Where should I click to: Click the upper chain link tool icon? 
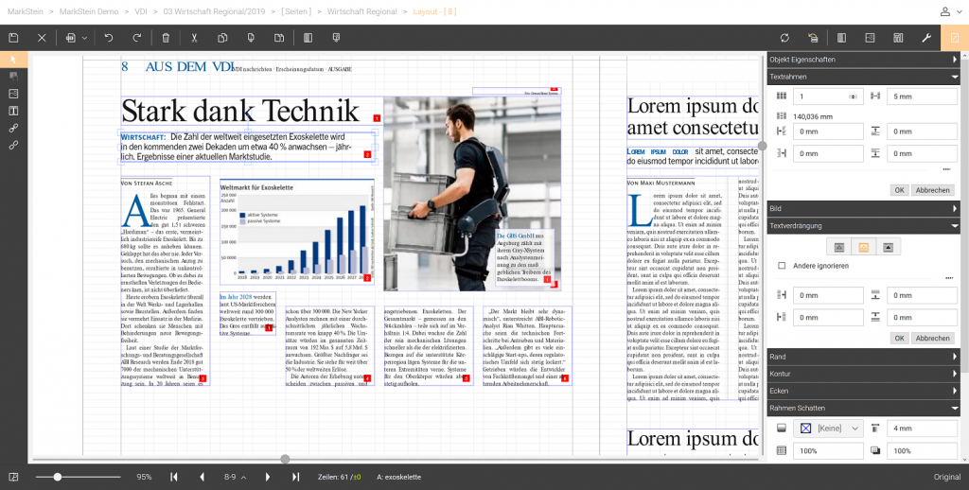(13, 129)
